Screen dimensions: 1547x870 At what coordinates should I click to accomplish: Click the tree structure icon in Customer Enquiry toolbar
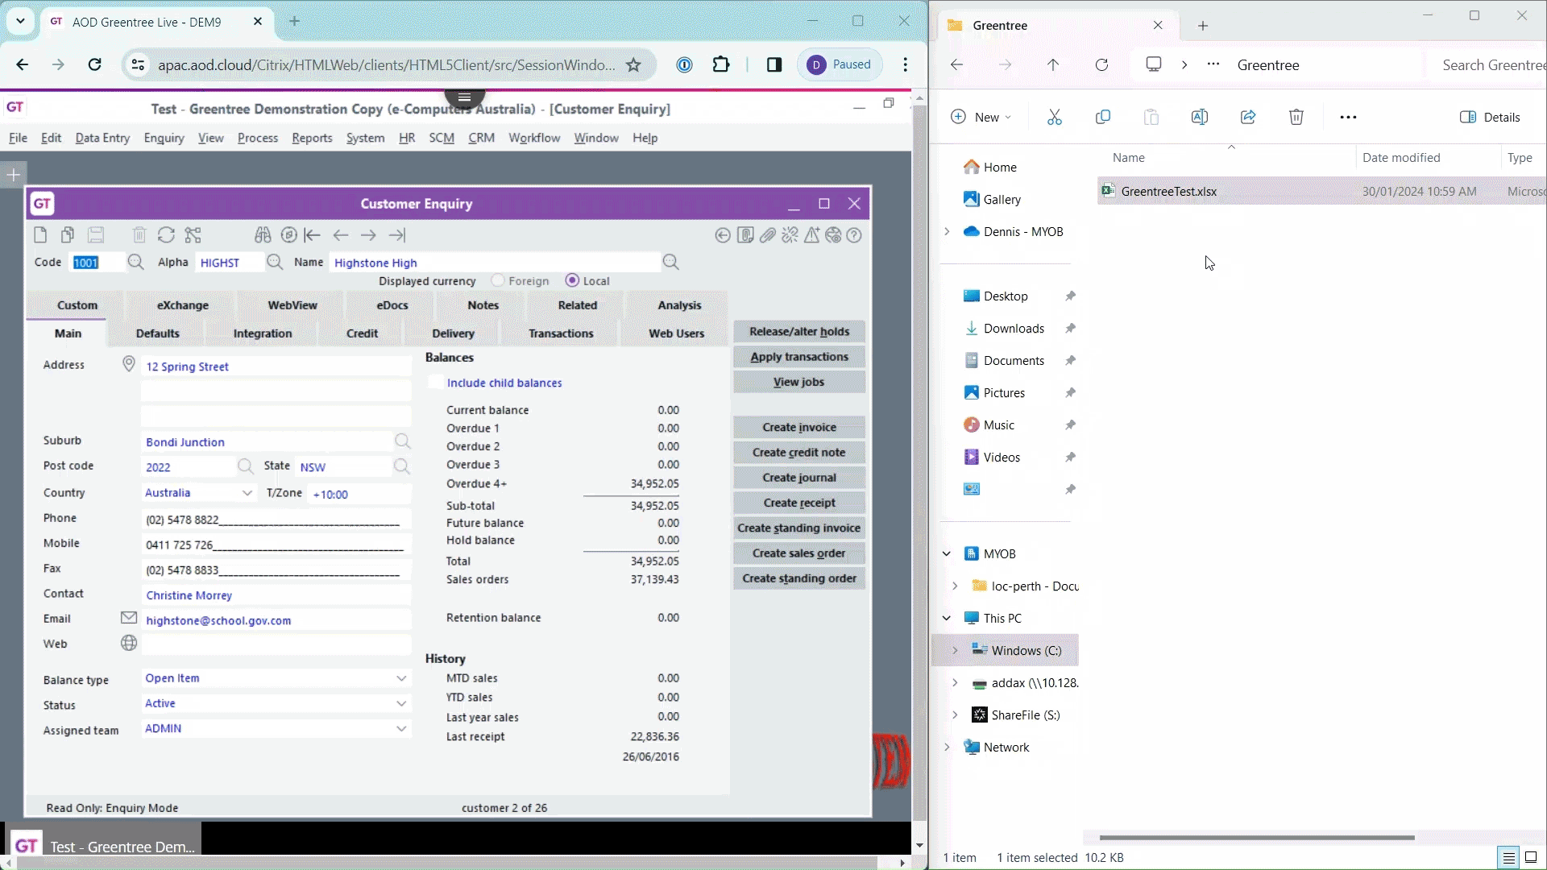193,235
